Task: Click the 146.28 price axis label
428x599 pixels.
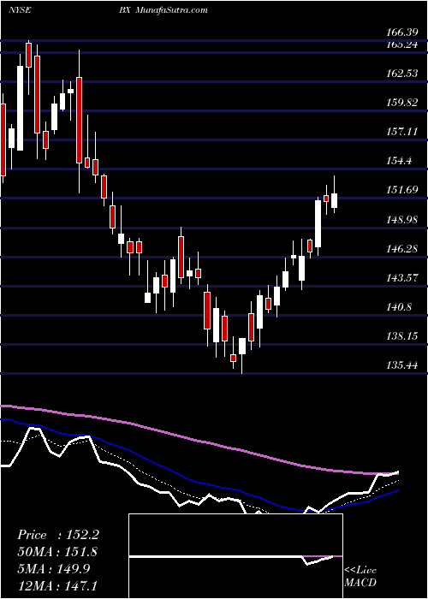Action: coord(403,249)
